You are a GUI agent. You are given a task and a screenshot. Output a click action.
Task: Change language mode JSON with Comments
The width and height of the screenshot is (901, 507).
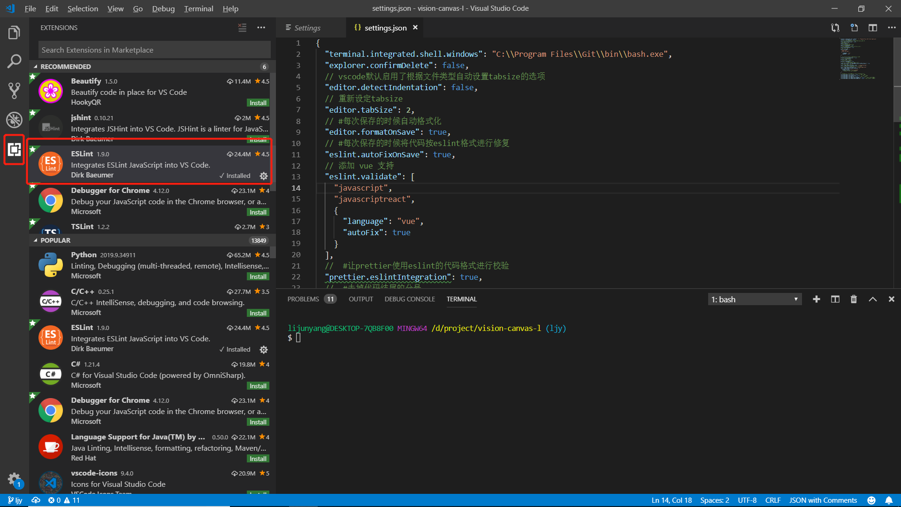pyautogui.click(x=823, y=500)
